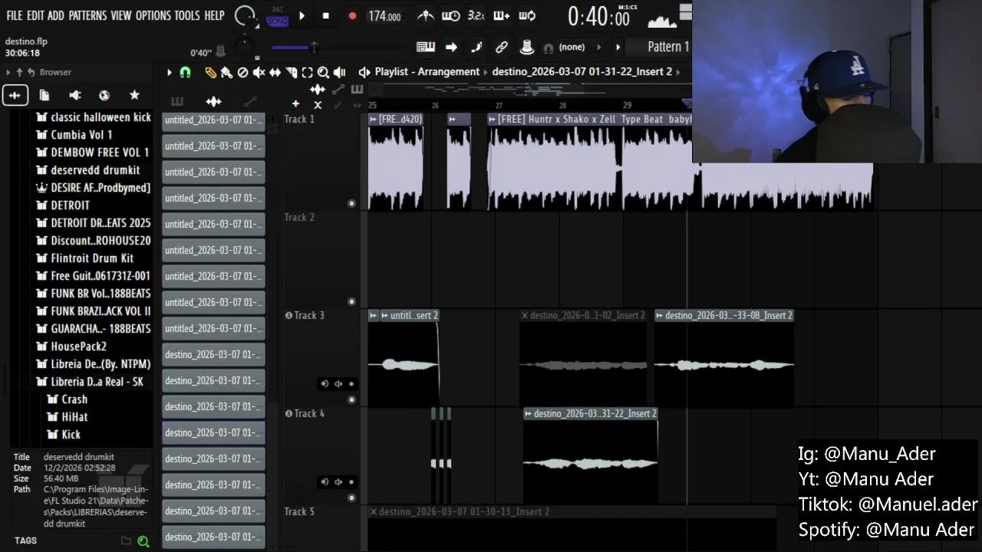Click the TAGS folder icon

click(x=126, y=541)
